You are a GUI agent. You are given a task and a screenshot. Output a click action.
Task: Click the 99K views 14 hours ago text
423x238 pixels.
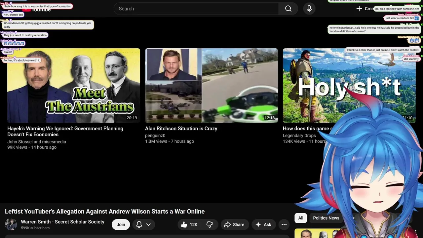coord(32,147)
